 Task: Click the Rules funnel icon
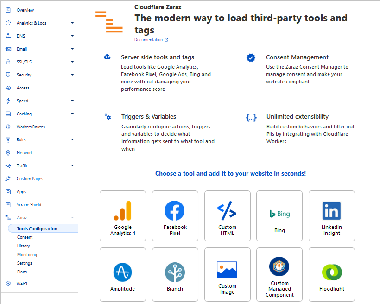(x=8, y=139)
